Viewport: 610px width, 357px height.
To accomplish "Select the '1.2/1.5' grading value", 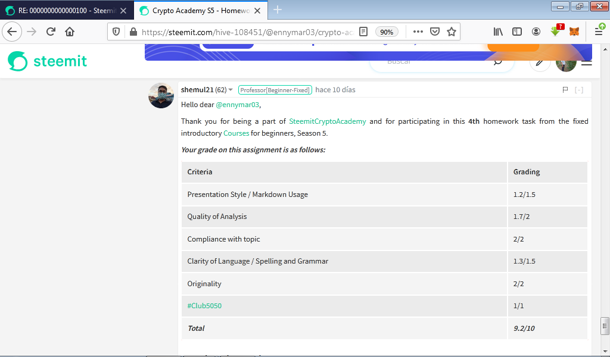I will [x=524, y=194].
